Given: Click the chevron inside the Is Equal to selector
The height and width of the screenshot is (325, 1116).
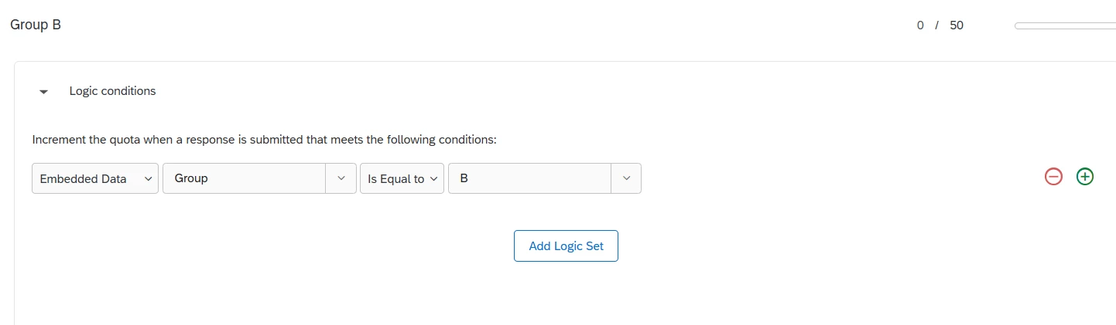Looking at the screenshot, I should 434,178.
